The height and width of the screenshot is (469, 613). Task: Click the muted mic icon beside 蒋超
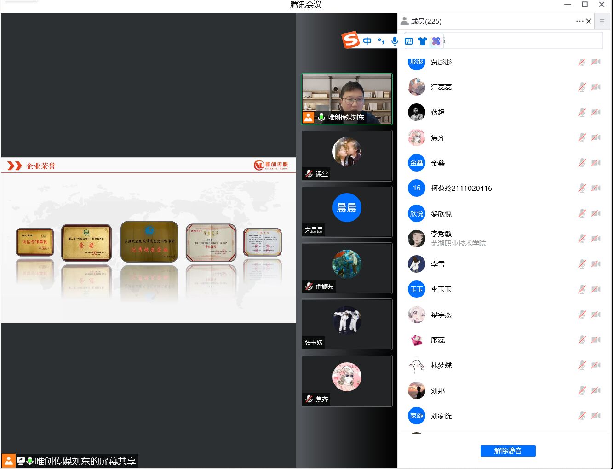point(582,112)
